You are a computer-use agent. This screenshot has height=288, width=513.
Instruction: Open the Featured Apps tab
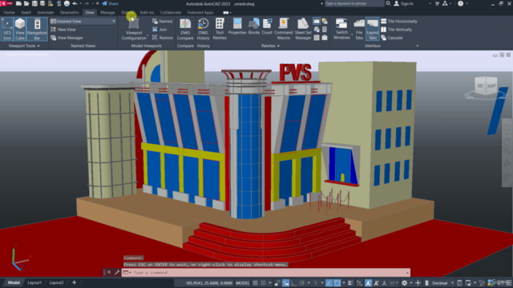[200, 13]
